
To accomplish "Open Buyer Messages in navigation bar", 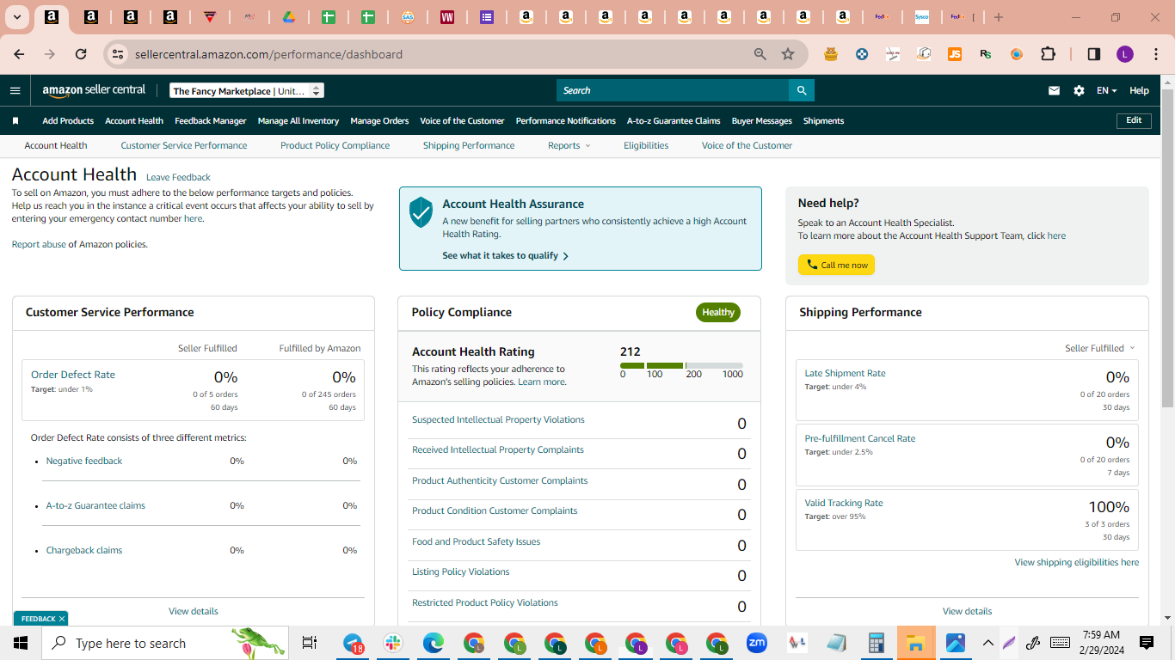I will [762, 121].
